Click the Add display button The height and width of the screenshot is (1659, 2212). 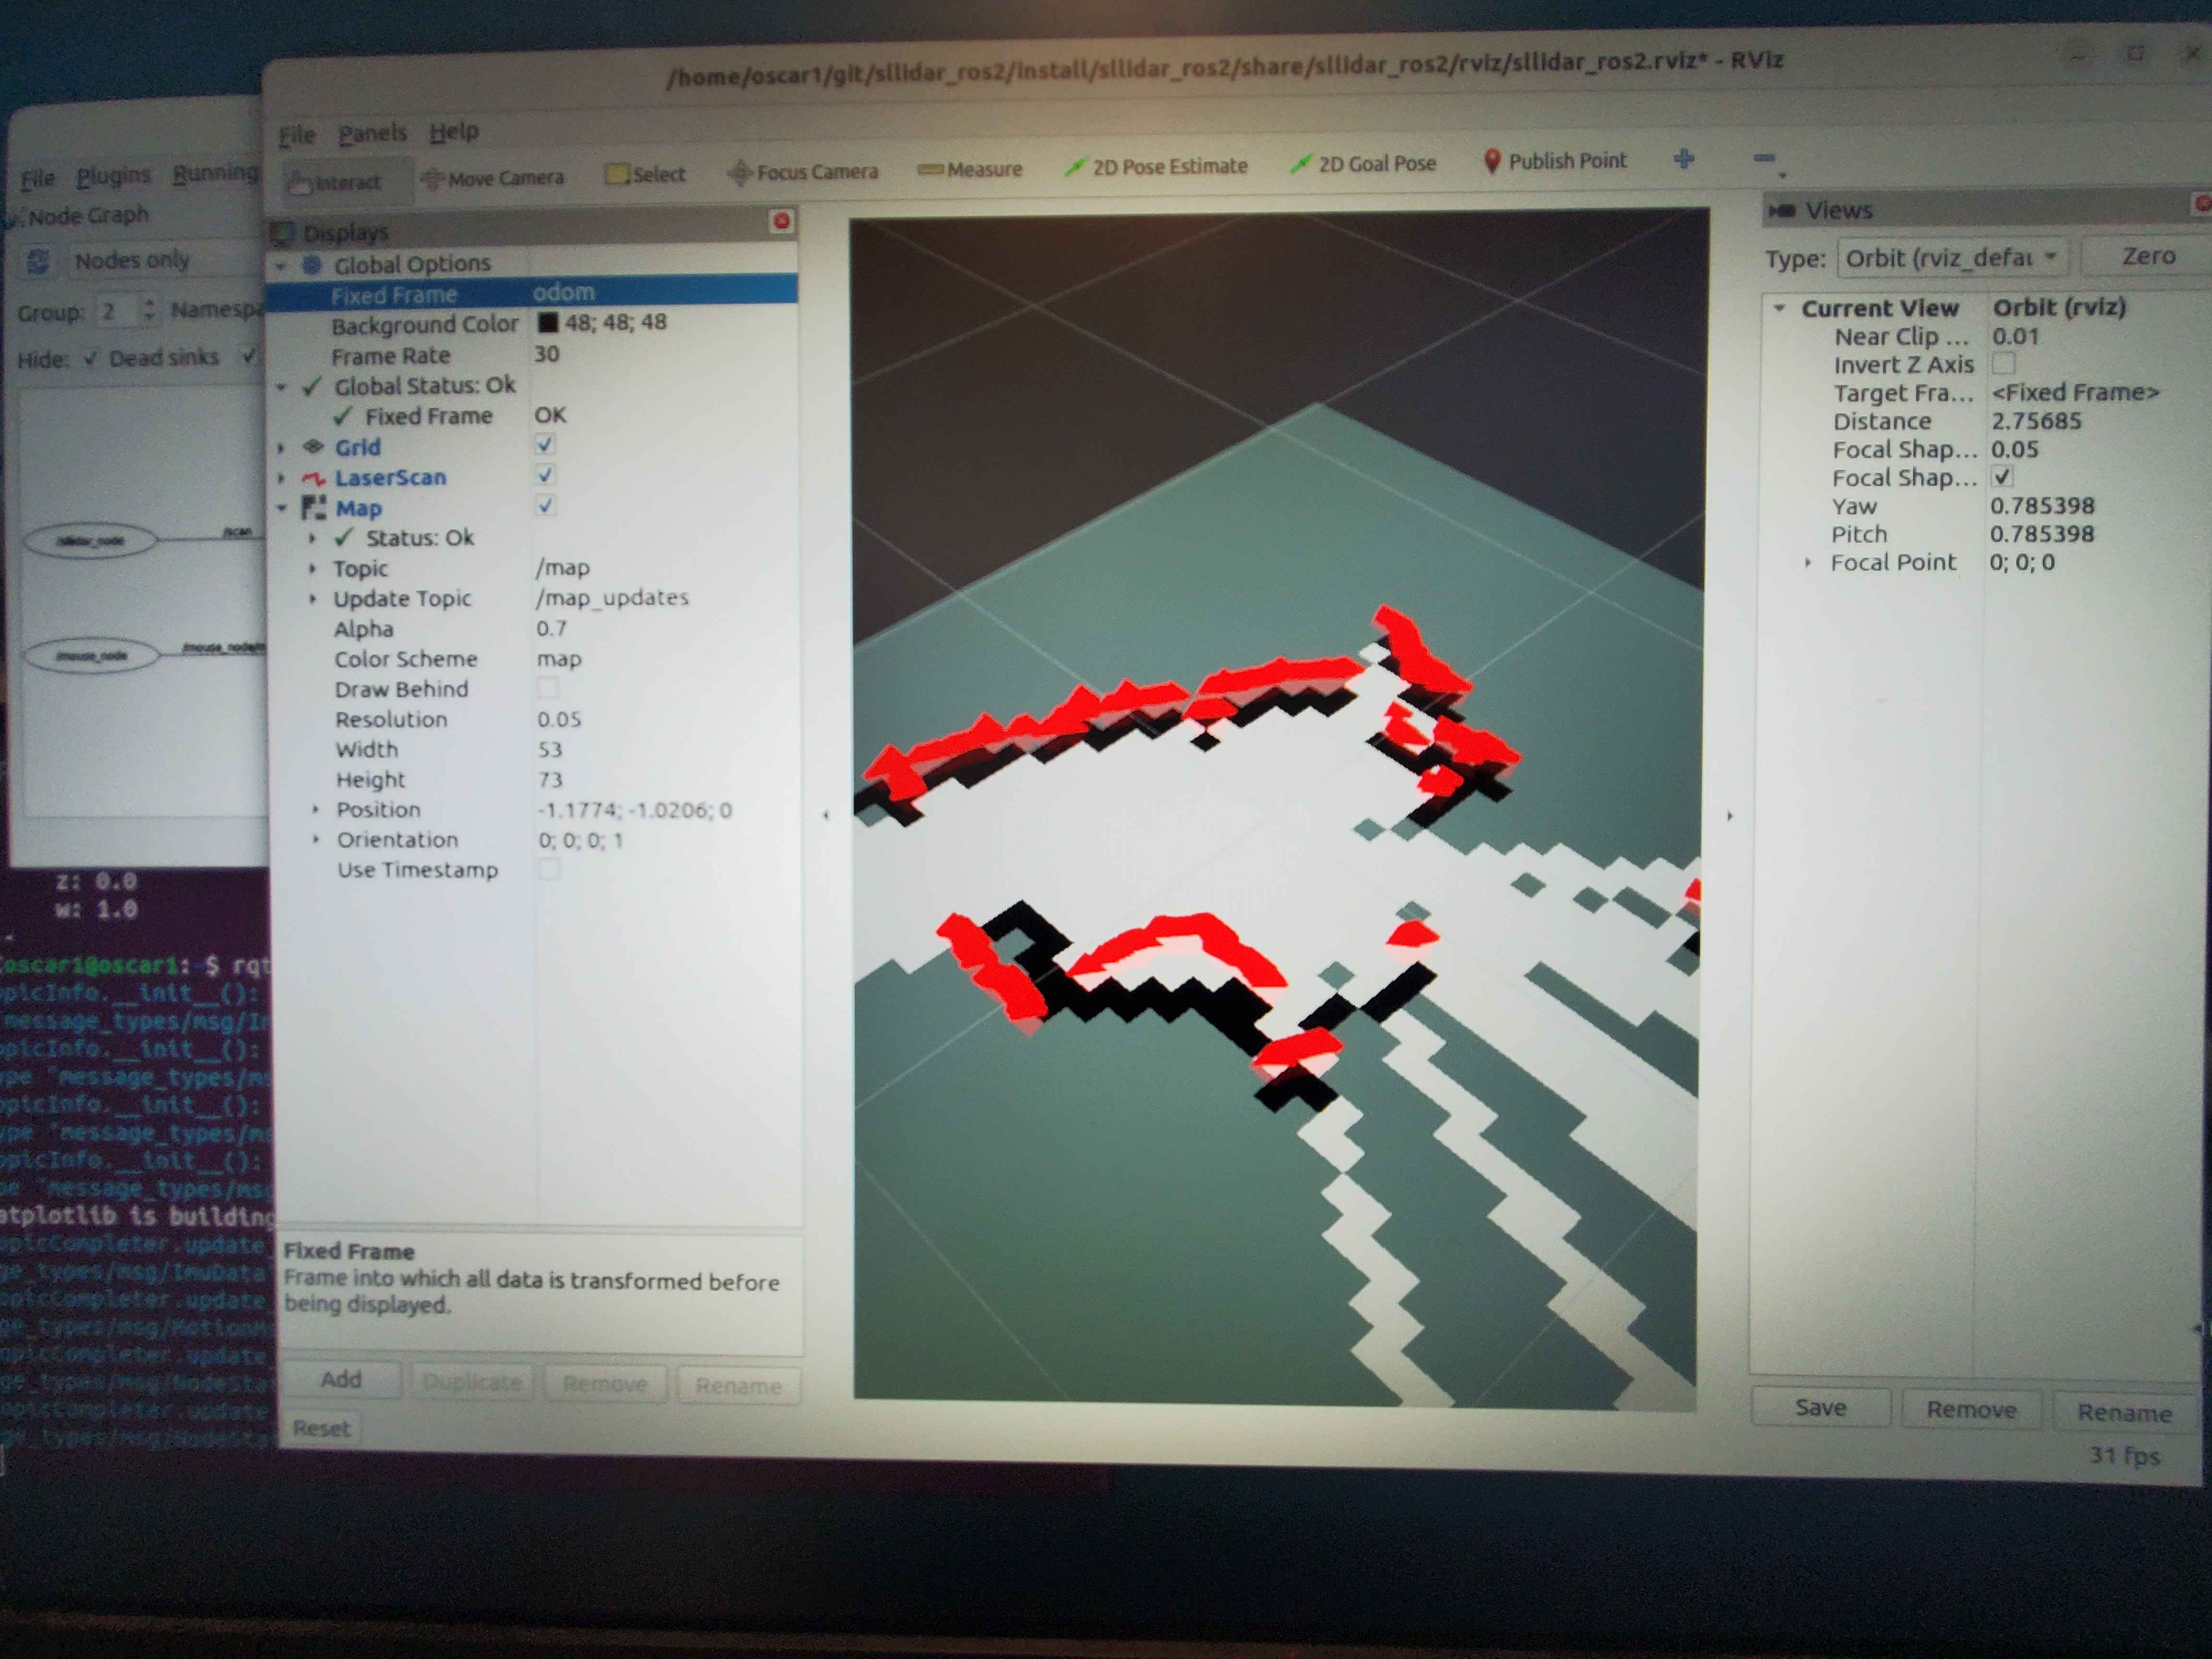(x=340, y=1380)
